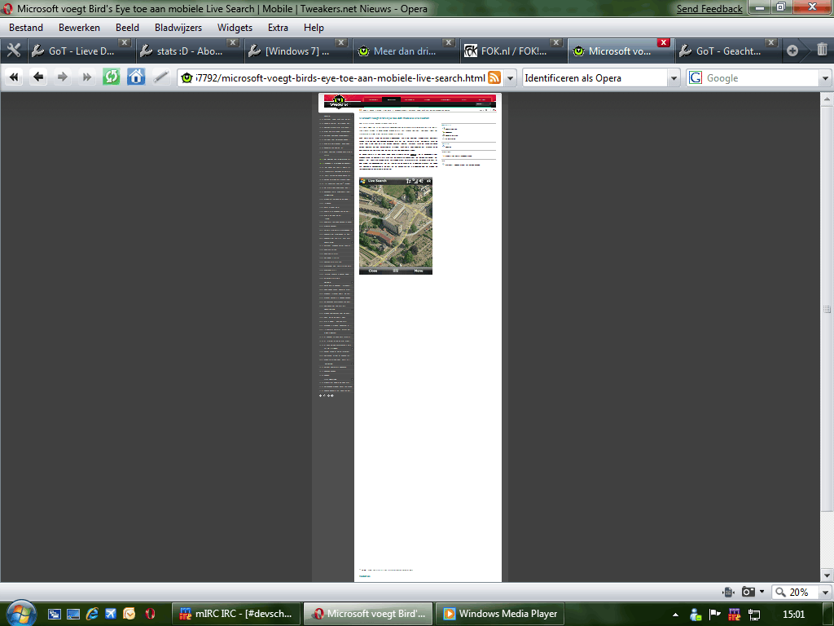834x626 pixels.
Task: Open the Widgets menu
Action: click(x=235, y=28)
